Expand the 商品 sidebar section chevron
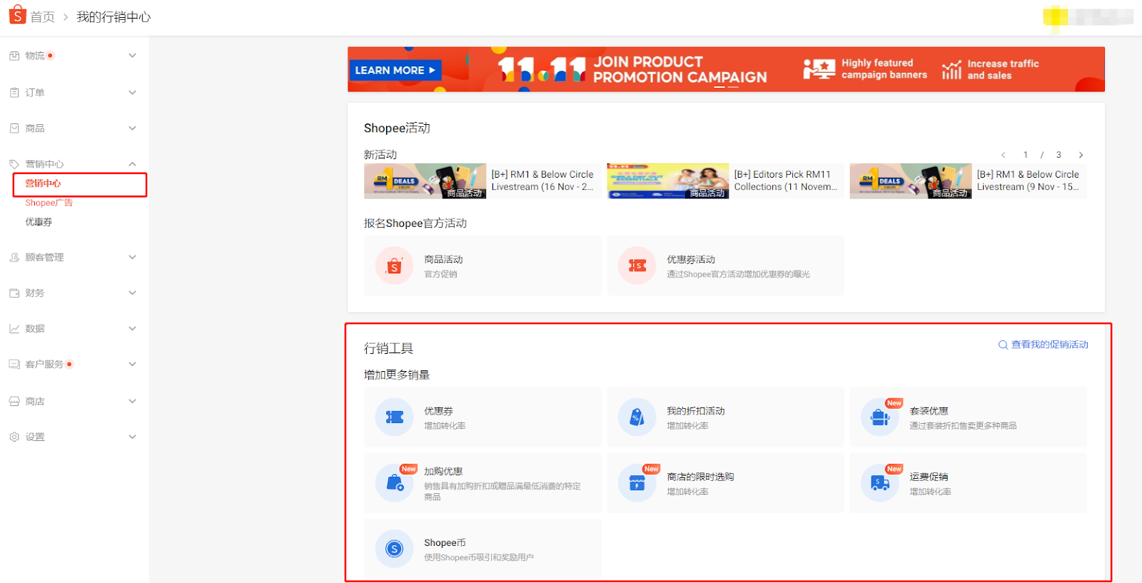This screenshot has height=583, width=1142. click(132, 128)
